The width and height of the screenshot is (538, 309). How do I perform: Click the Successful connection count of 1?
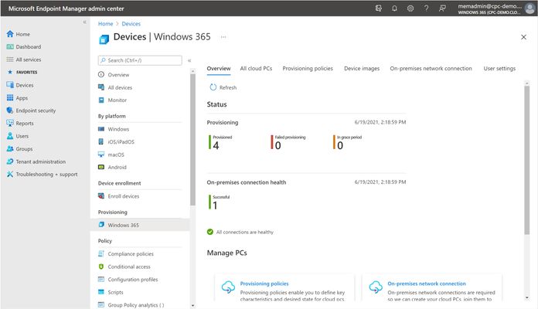(x=215, y=205)
